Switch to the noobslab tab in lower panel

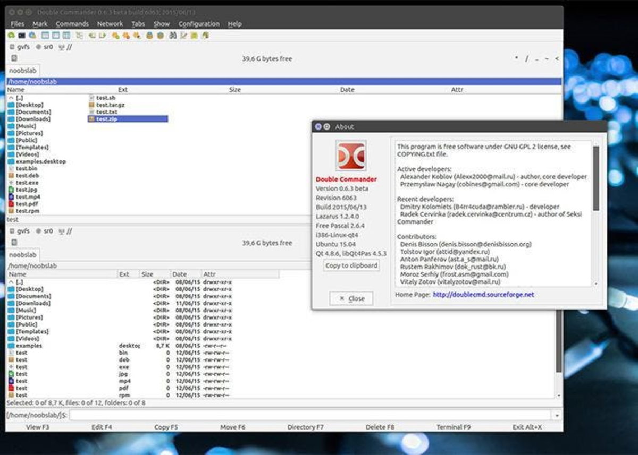(x=22, y=255)
